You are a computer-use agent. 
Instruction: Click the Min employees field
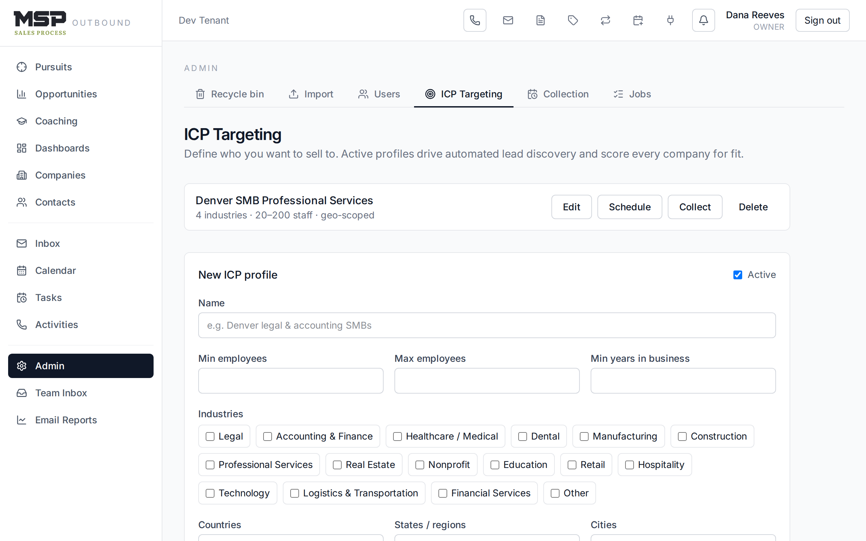tap(291, 381)
